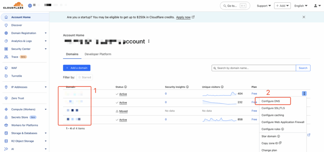This screenshot has height=152, width=324.
Task: Click the Security insights info icon
Action: 187,87
